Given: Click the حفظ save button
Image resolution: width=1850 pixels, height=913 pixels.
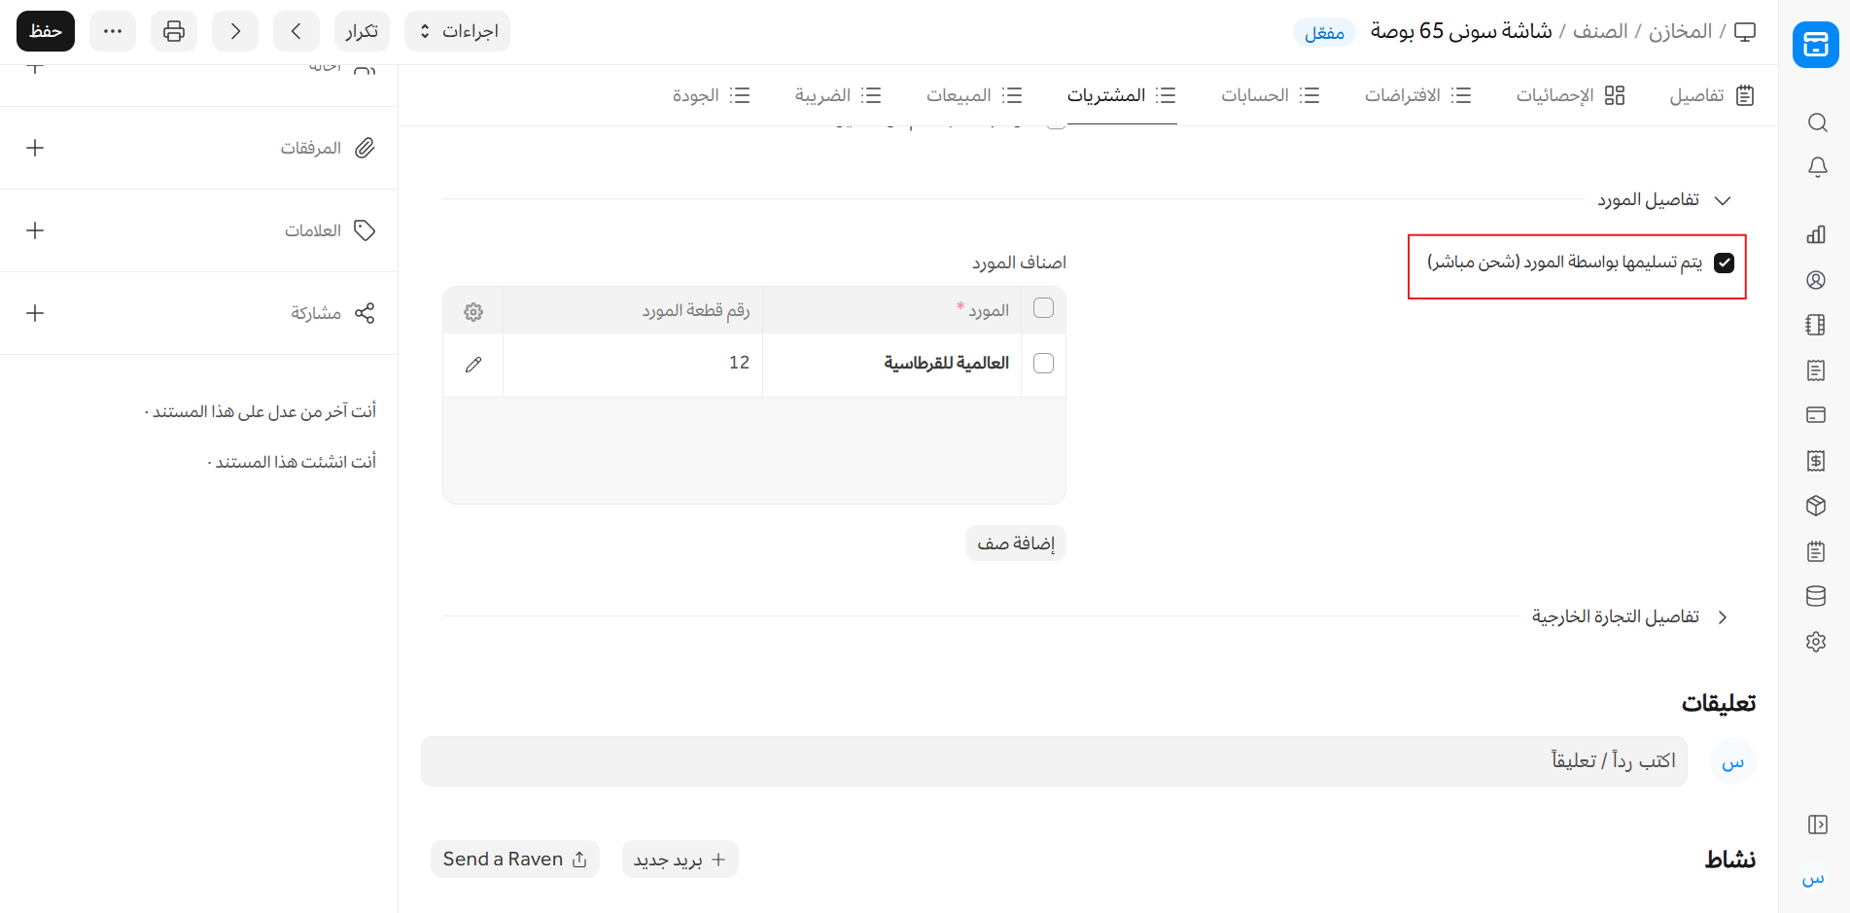Looking at the screenshot, I should point(46,31).
